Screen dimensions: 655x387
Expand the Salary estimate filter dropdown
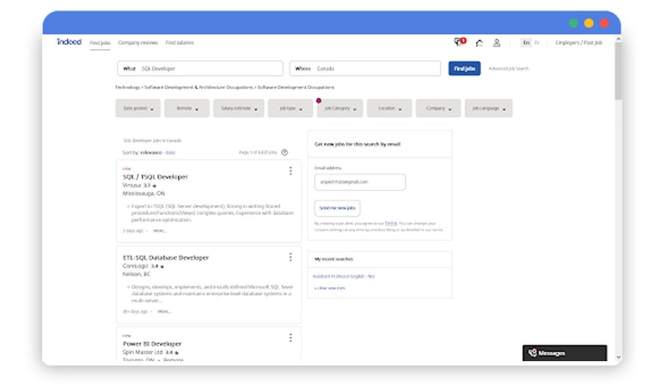pyautogui.click(x=240, y=108)
